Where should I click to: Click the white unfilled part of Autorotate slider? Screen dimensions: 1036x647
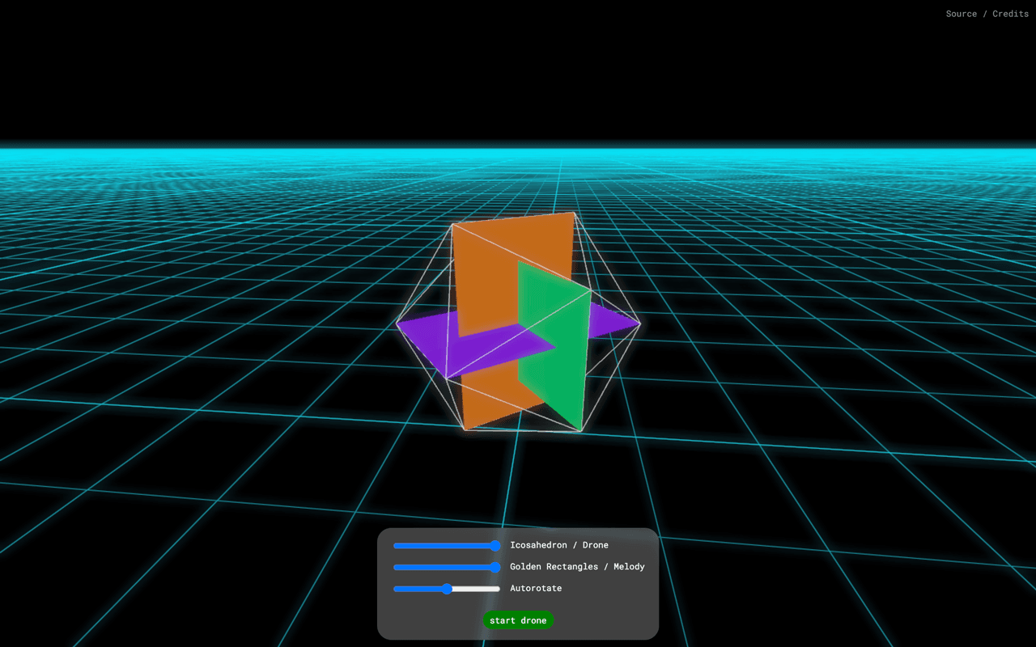(478, 589)
